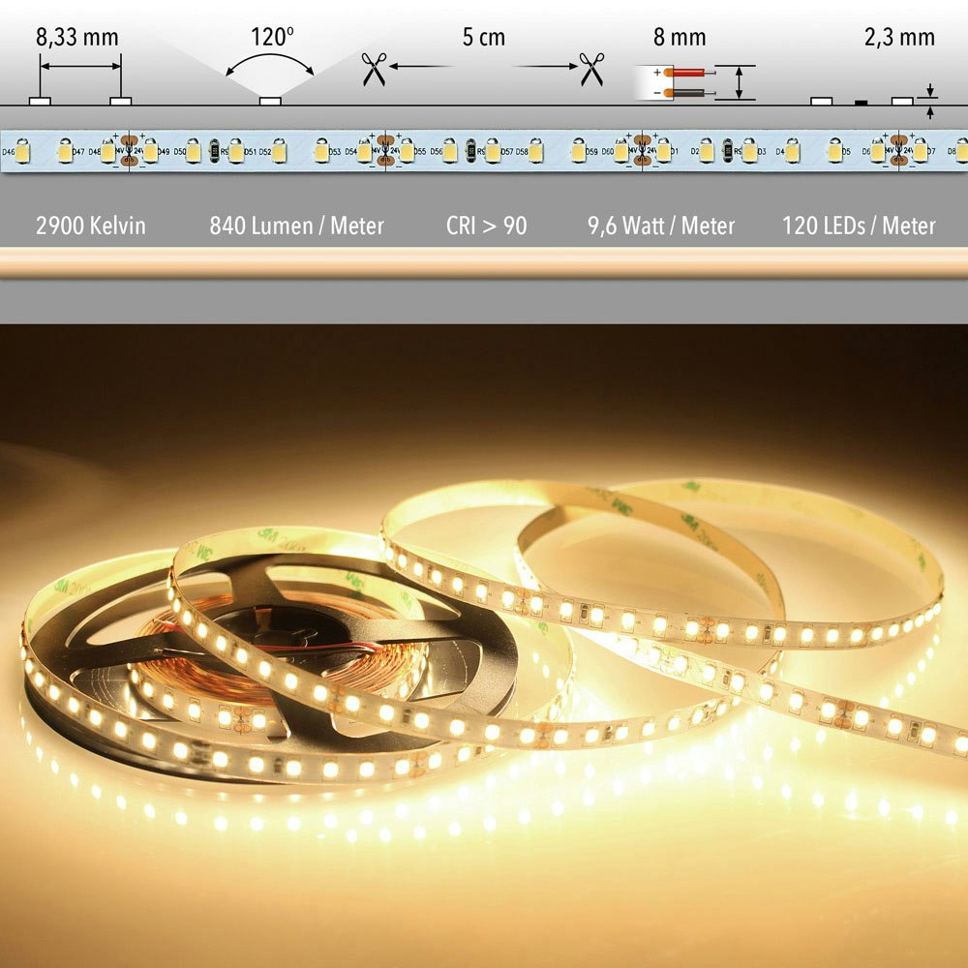Click the warm white color sample bar
The image size is (968, 968).
pos(484,262)
